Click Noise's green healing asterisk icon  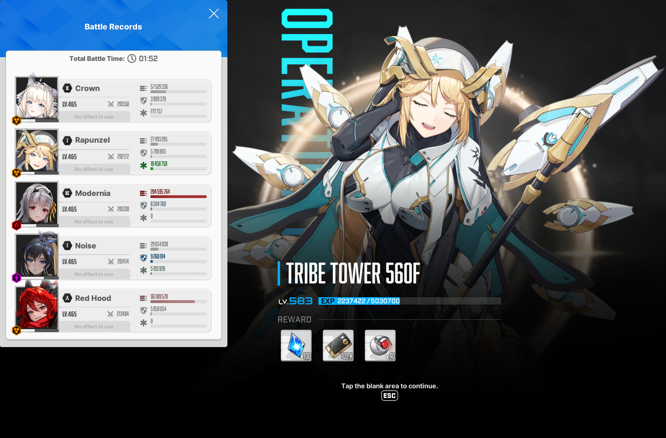143,270
